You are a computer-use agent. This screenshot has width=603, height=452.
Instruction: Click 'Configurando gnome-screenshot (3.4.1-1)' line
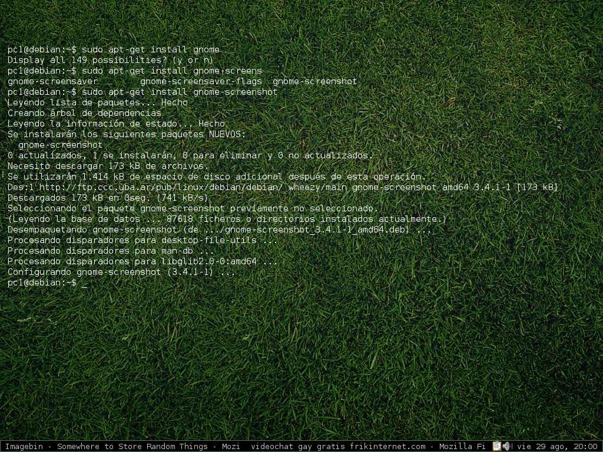click(121, 272)
